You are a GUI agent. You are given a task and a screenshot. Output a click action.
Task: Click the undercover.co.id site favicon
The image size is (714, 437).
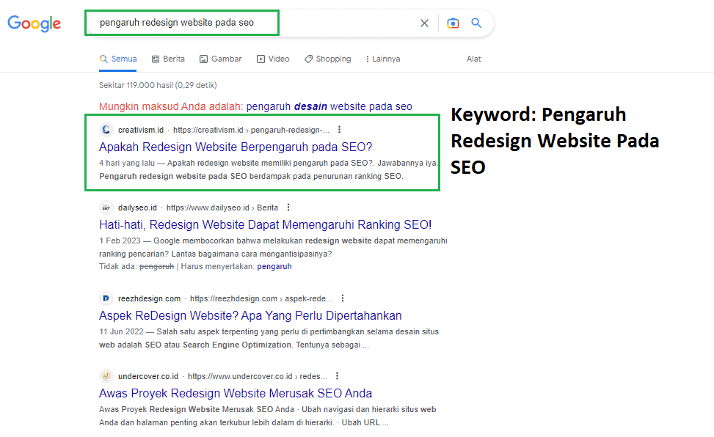(x=105, y=375)
